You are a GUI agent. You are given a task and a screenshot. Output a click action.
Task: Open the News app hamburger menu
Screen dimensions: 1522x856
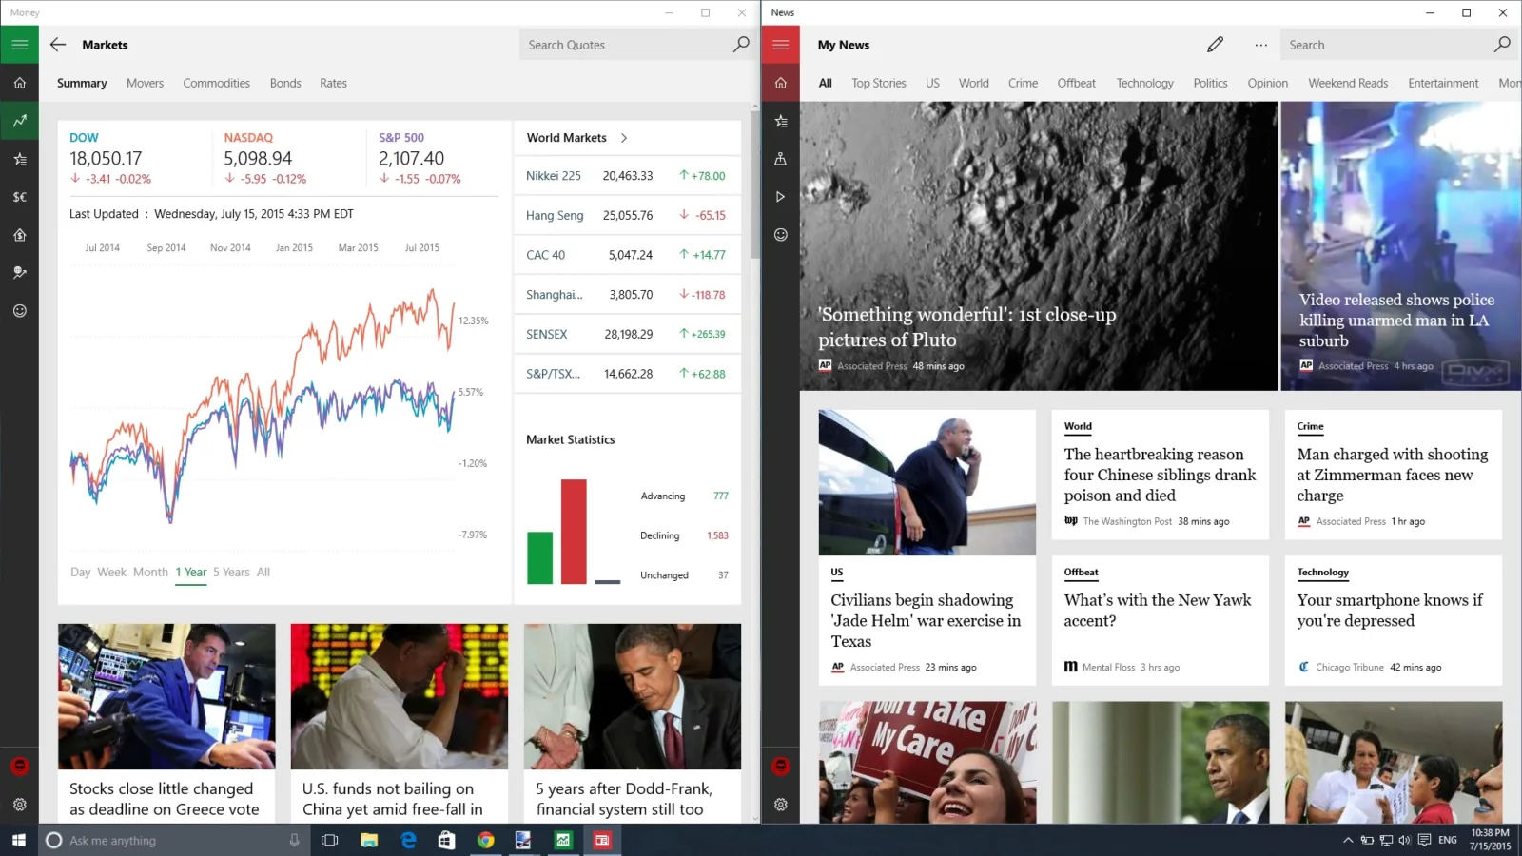tap(780, 45)
